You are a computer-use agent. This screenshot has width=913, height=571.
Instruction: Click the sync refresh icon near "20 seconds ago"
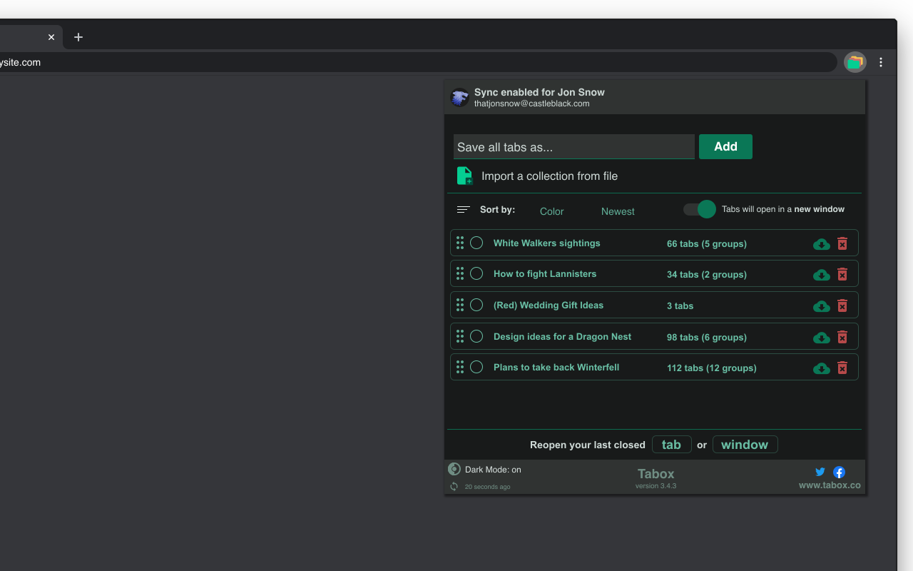[x=454, y=486]
